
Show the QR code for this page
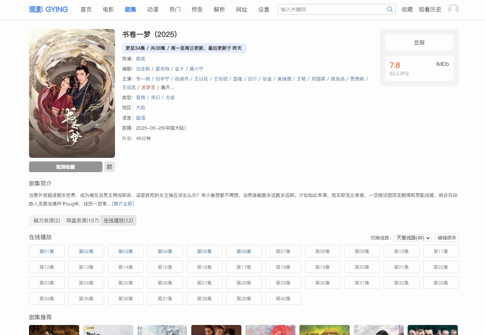point(110,167)
